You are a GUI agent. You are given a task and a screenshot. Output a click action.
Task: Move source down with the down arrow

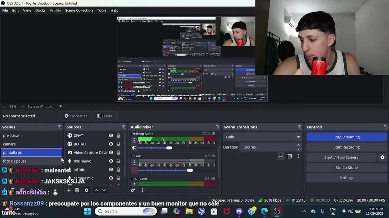click(104, 190)
